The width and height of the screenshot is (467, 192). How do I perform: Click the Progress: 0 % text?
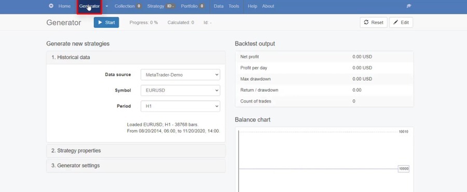[144, 22]
